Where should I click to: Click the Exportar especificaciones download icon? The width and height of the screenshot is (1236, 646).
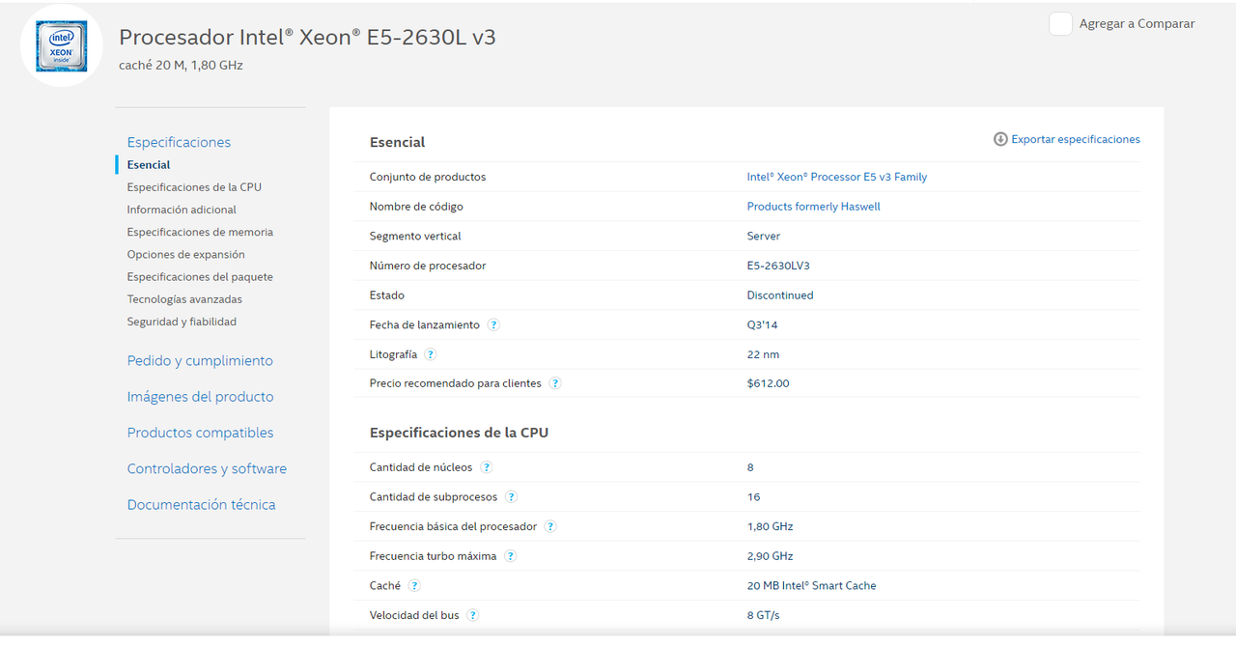[x=1000, y=139]
